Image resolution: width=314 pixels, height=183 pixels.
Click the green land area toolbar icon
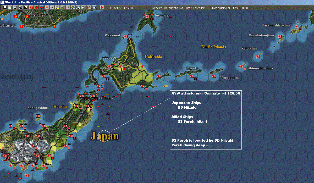pos(63,8)
